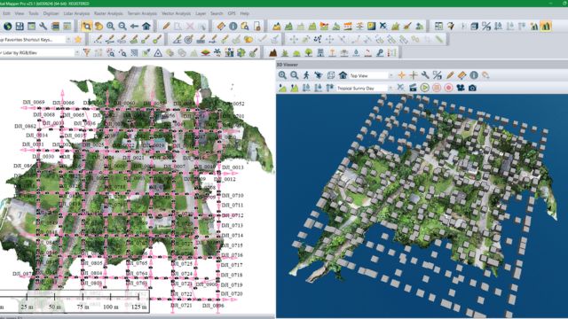Click the clapperboard icon in 3D Viewer
This screenshot has height=319, width=568.
click(x=413, y=88)
